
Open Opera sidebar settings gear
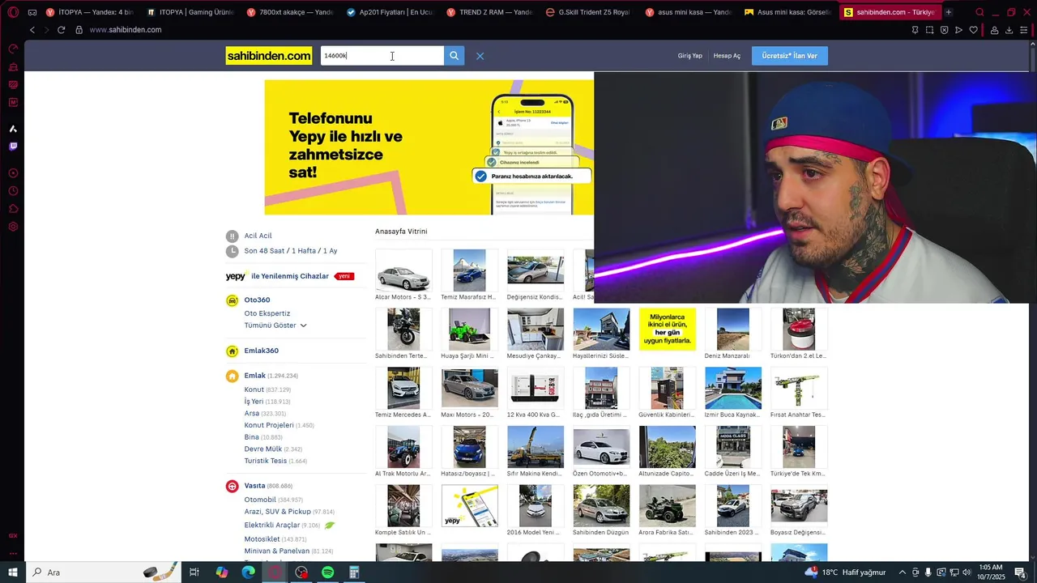13,227
